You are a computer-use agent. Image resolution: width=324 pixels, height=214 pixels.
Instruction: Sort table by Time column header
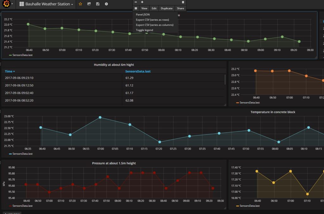[10, 71]
